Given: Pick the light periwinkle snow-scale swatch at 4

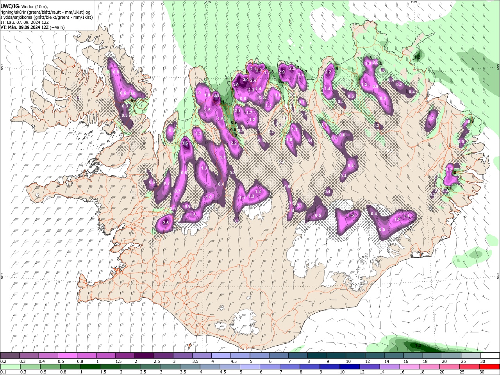Looking at the screenshot, I should click(x=220, y=356).
